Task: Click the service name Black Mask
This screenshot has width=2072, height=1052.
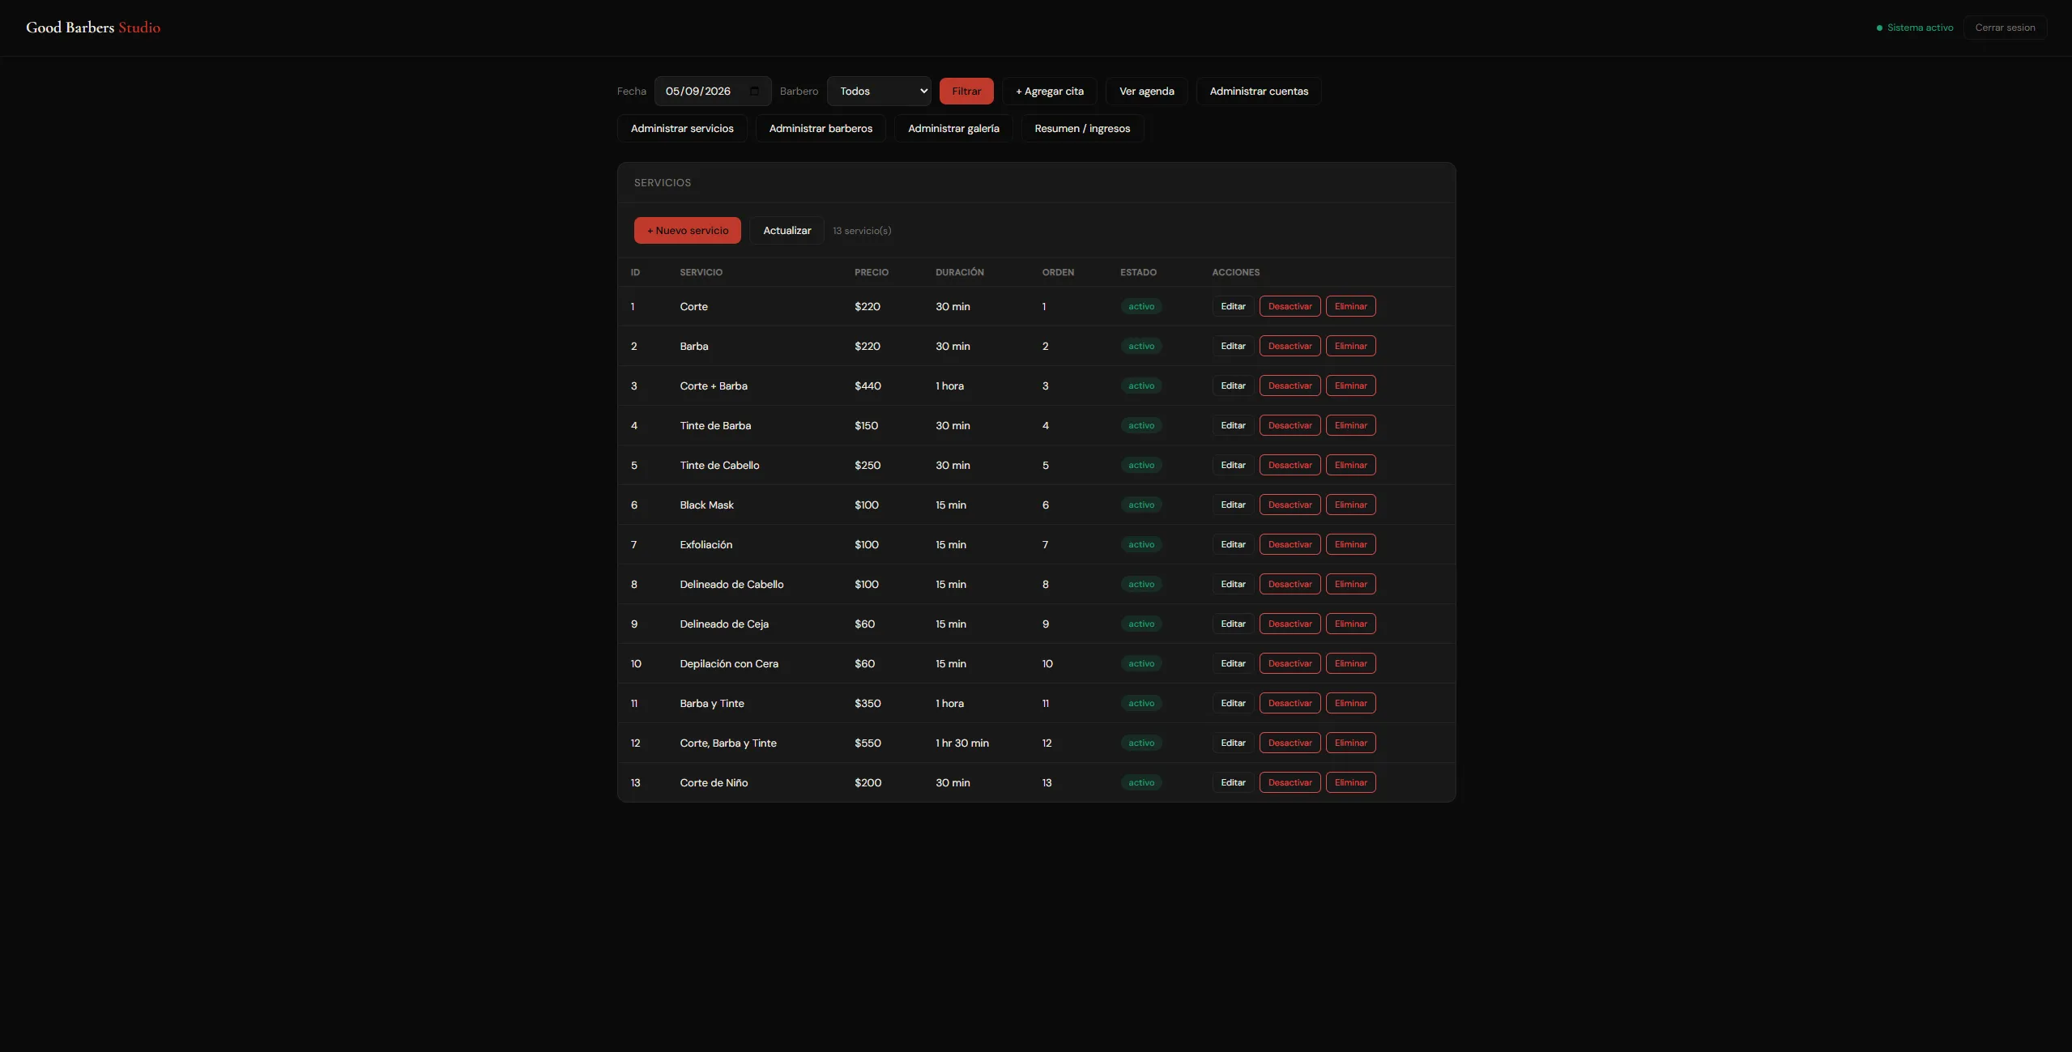Action: pos(706,505)
